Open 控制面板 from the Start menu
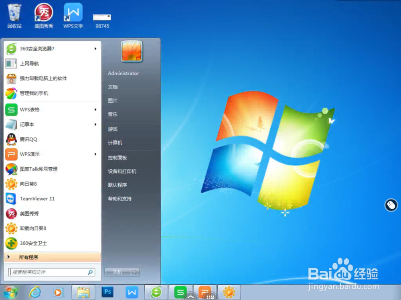The height and width of the screenshot is (300, 401). coord(117,157)
